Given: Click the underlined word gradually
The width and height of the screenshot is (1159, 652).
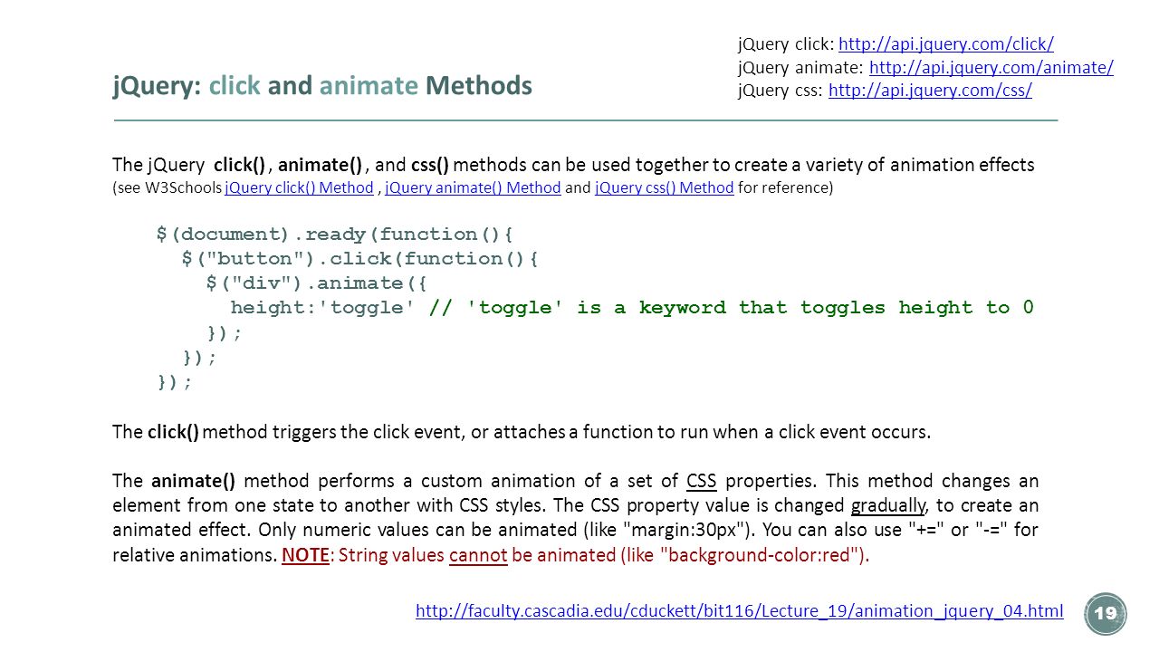Looking at the screenshot, I should coord(888,505).
